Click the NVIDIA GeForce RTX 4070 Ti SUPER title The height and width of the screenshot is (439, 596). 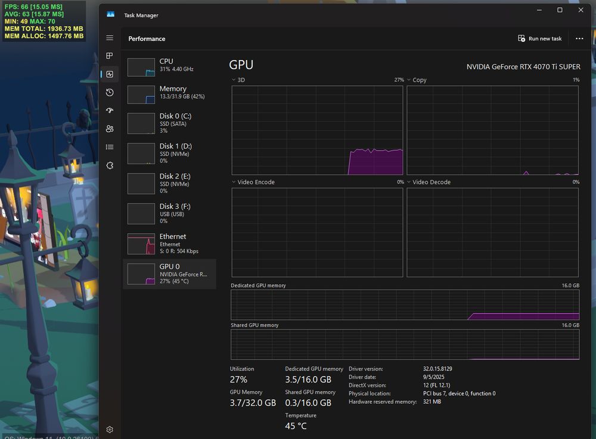pos(523,67)
